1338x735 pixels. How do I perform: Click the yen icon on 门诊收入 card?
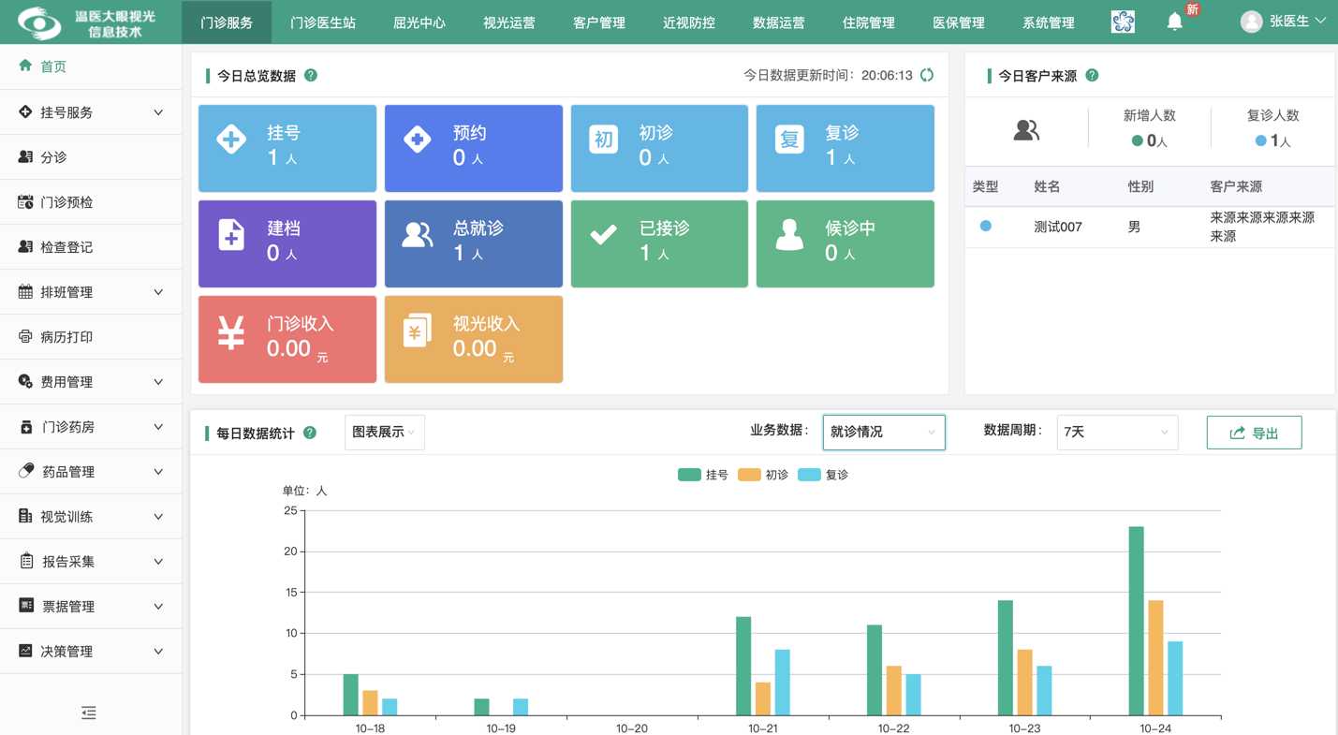(231, 331)
